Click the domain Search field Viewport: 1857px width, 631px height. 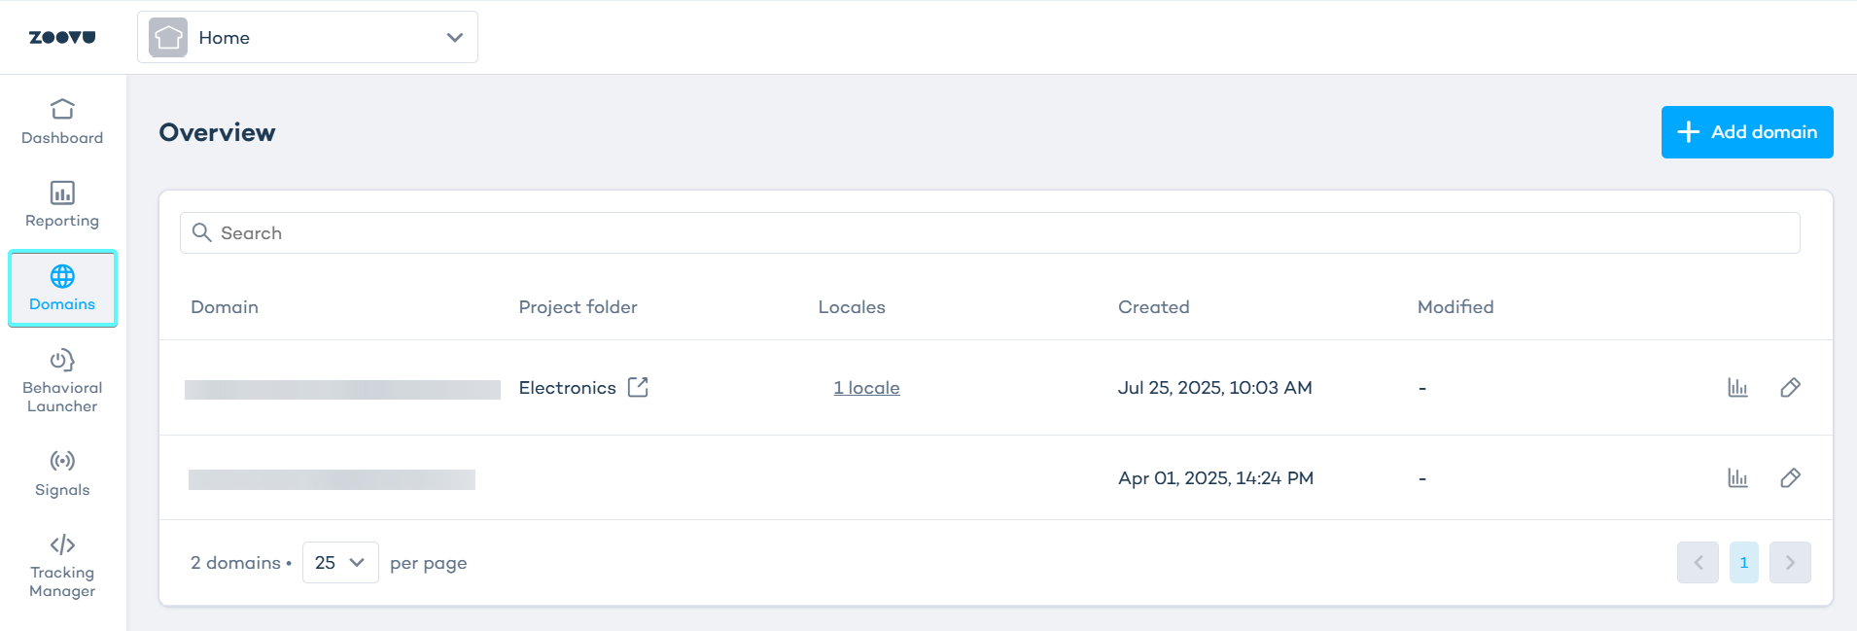[x=990, y=233]
